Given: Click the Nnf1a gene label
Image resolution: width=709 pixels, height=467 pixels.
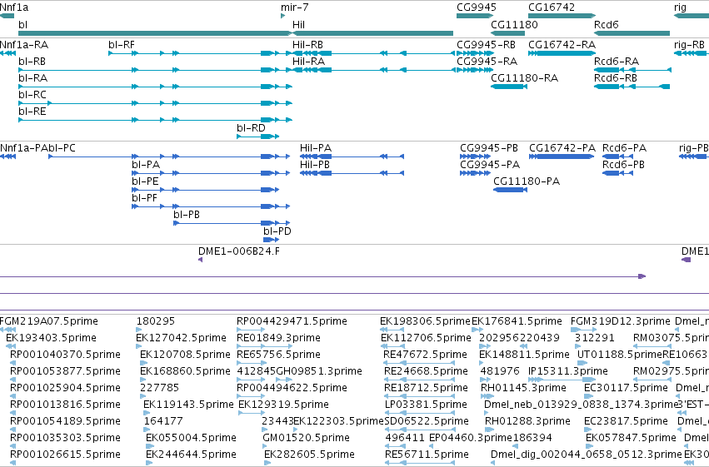Looking at the screenshot, I should (14, 7).
